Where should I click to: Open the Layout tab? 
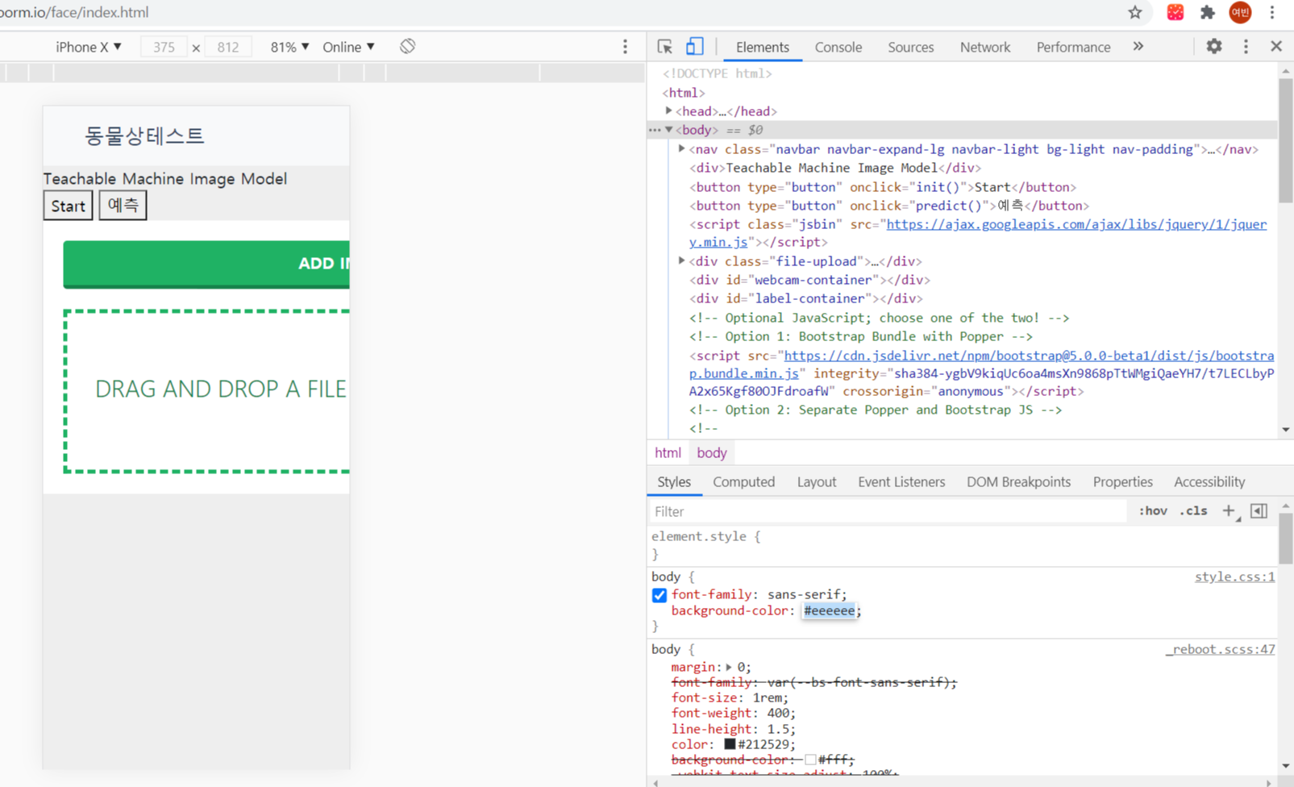(x=817, y=481)
